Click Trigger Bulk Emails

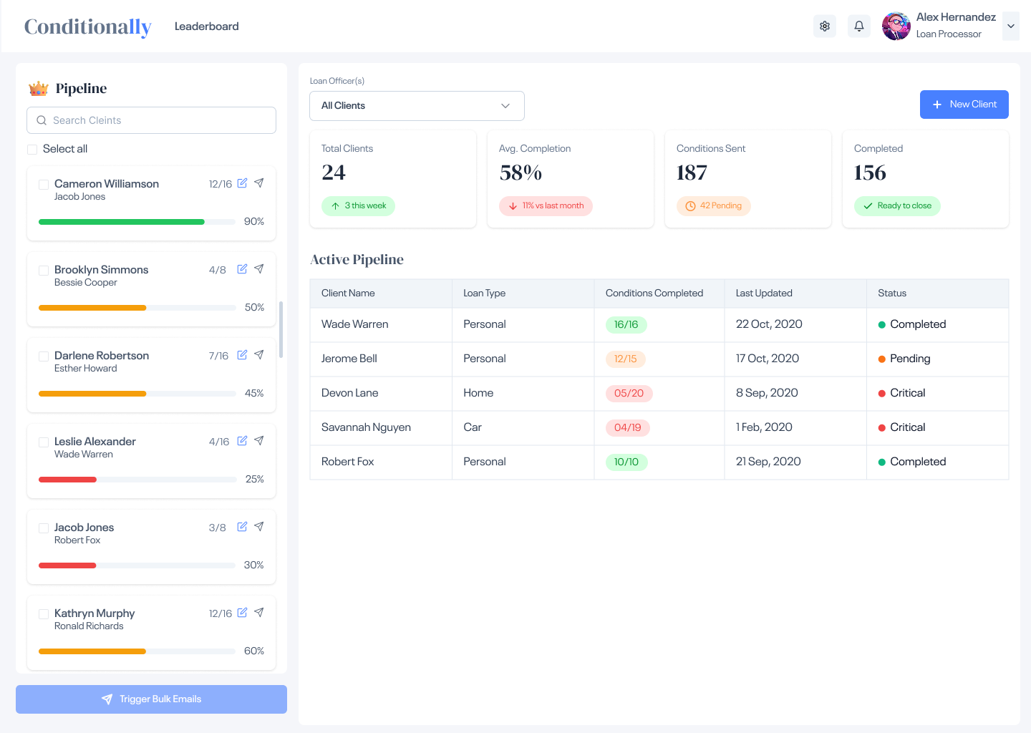[x=151, y=699]
